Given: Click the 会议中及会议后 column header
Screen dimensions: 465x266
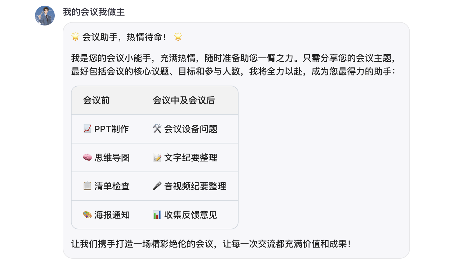Looking at the screenshot, I should pyautogui.click(x=184, y=101).
